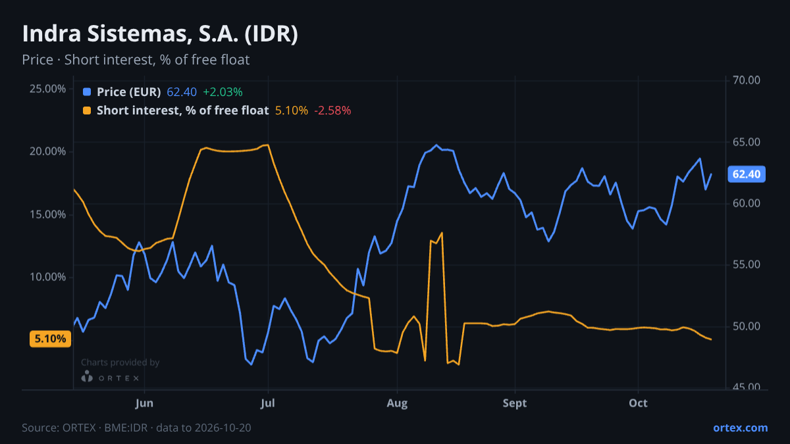Click the 10.00% left axis label

pos(48,277)
